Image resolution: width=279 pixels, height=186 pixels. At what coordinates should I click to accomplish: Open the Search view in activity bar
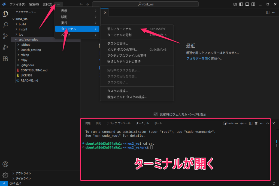pyautogui.click(x=5, y=25)
